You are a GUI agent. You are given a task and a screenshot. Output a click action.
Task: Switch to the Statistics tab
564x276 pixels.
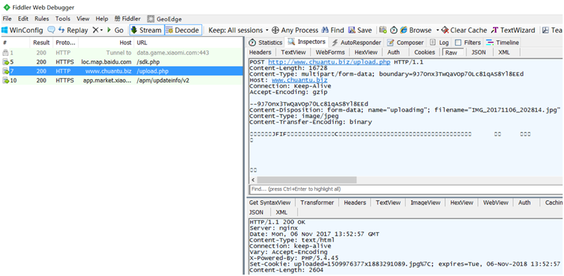tap(266, 42)
